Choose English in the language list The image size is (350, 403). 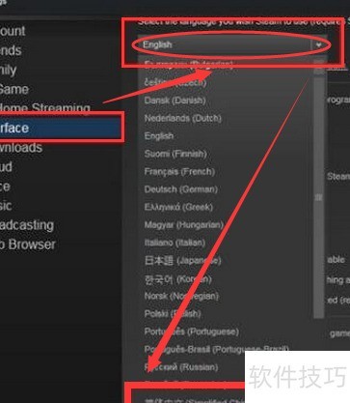click(159, 136)
